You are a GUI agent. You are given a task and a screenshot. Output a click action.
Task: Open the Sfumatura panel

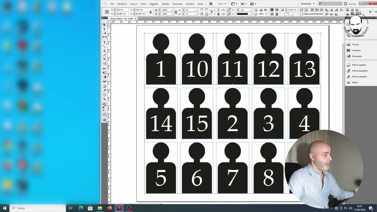(357, 56)
